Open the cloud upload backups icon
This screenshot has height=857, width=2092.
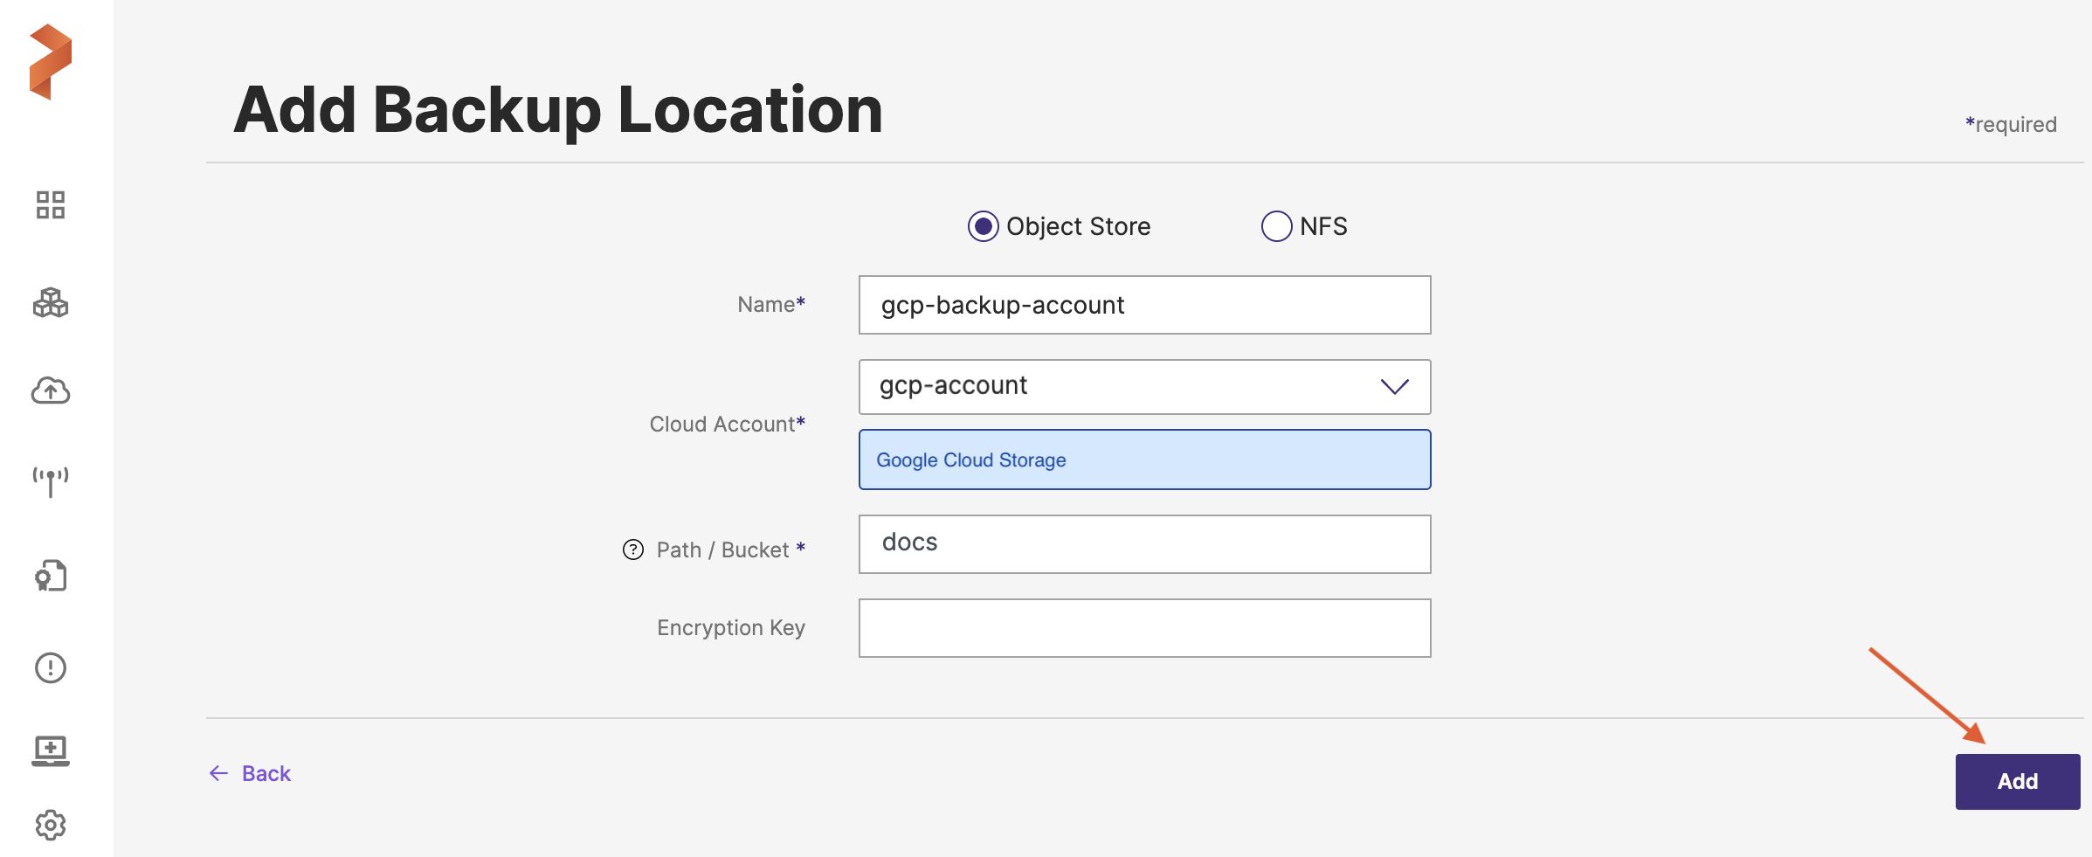coord(51,390)
